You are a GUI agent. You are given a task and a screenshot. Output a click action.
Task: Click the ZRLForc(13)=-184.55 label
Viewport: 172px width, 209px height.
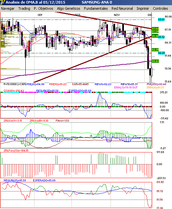pos(16,150)
